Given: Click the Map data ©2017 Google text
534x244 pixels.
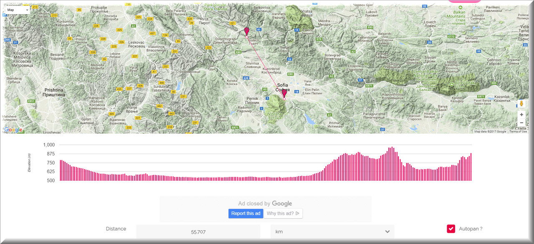Looking at the screenshot, I should 490,132.
